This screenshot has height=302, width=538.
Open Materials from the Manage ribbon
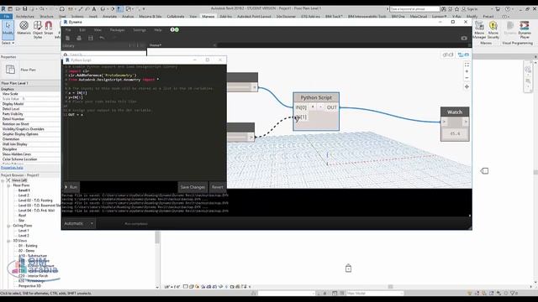click(24, 28)
